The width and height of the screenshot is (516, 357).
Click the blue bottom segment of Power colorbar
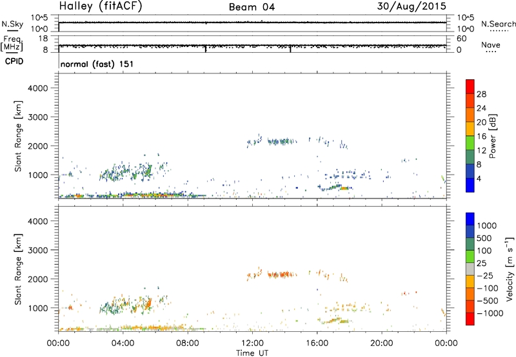click(x=470, y=185)
